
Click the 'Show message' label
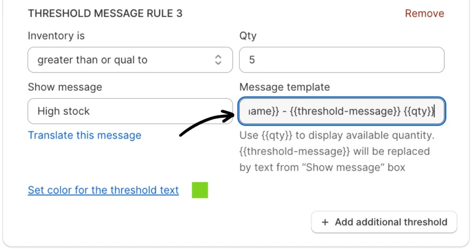[x=65, y=87]
